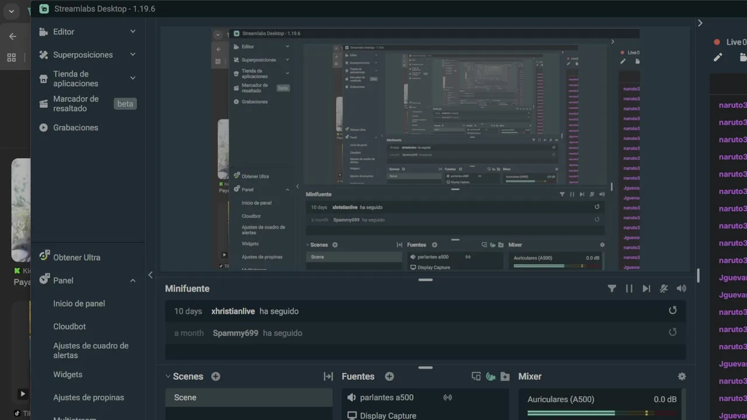This screenshot has height=420, width=747.
Task: Click the browser back arrow behind Streamlabs
Action: coord(13,36)
